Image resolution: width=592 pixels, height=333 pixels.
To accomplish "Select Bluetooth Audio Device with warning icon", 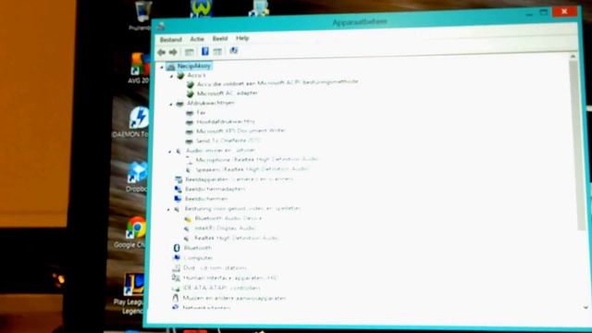I will [x=228, y=218].
